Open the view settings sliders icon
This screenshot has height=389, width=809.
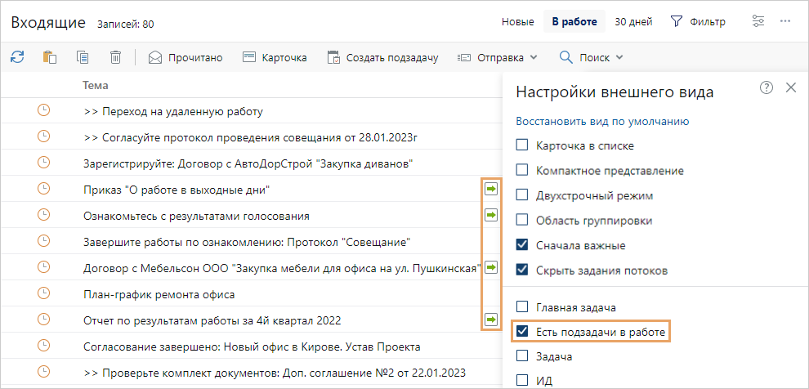(x=760, y=21)
